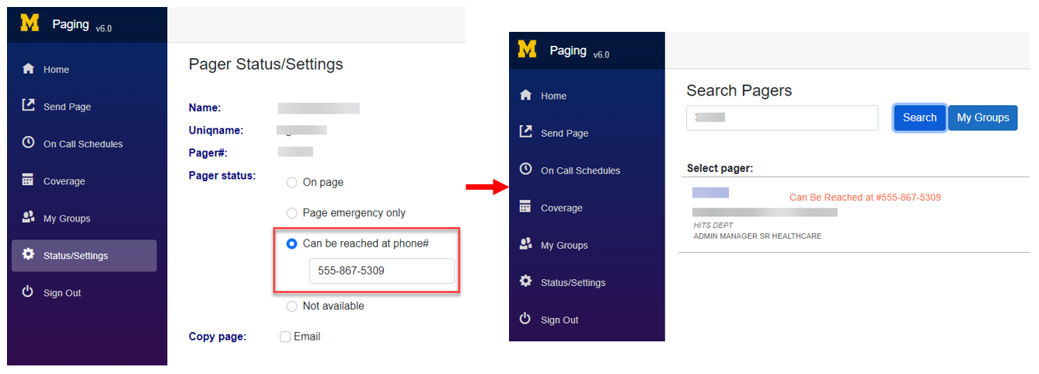Click the My Groups button beside Search

pos(982,118)
